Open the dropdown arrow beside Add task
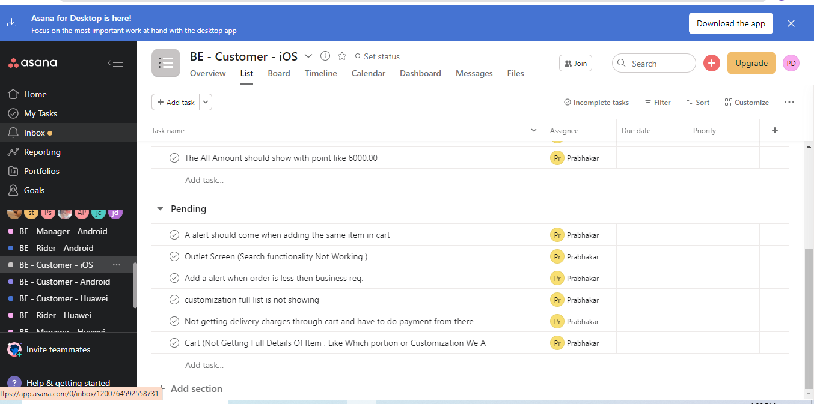The image size is (814, 404). 206,103
